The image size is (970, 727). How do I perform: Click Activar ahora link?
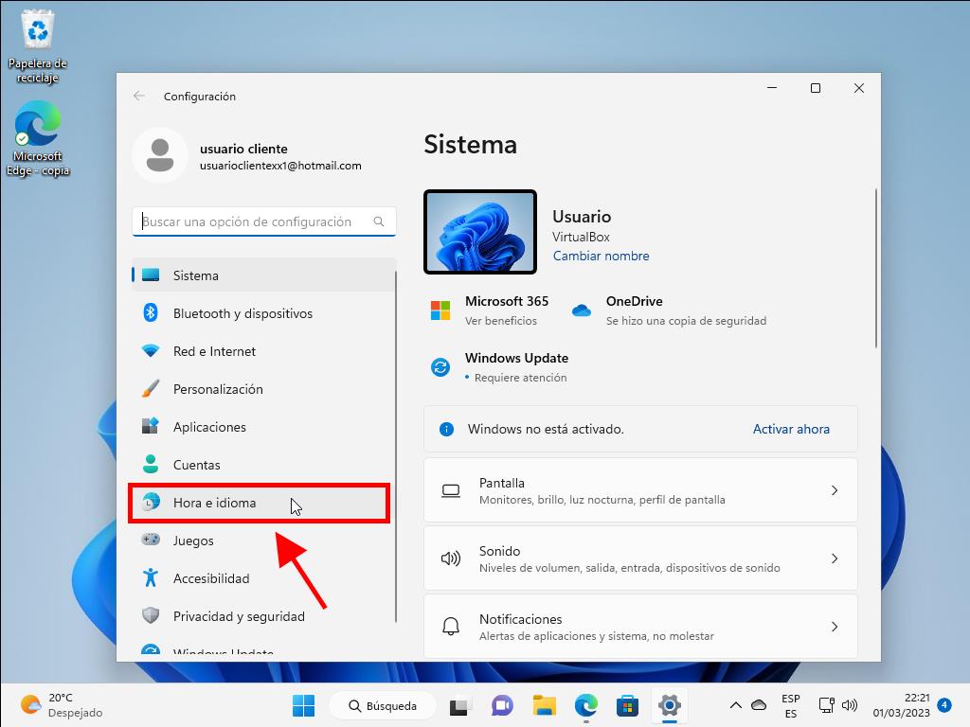click(x=791, y=429)
